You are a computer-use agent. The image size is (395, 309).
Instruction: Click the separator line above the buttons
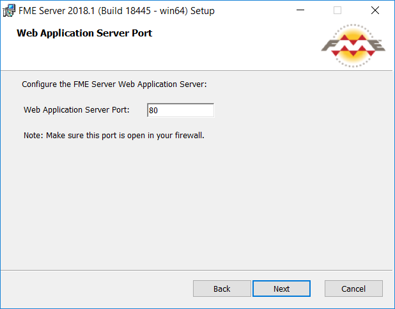196,271
